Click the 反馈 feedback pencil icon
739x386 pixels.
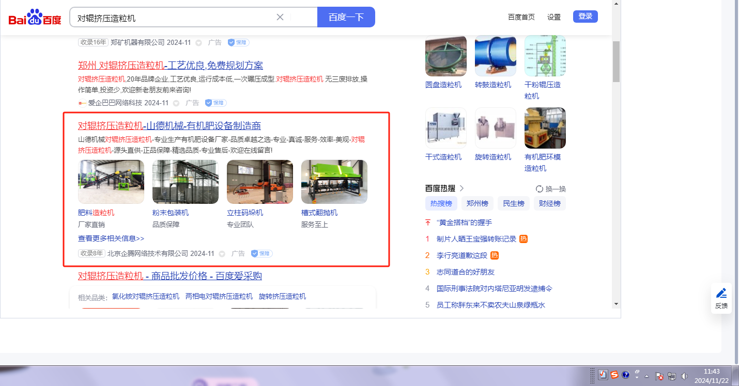[721, 294]
